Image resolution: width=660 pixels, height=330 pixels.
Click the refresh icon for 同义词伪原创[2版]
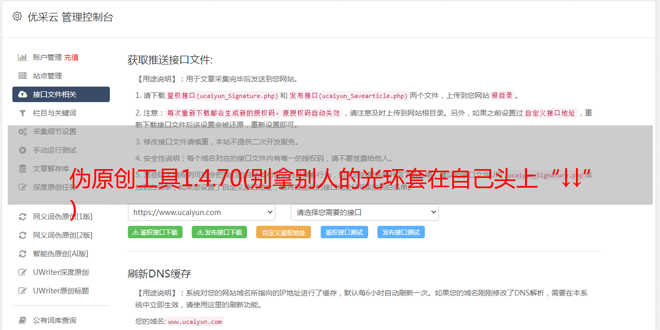[x=23, y=235]
